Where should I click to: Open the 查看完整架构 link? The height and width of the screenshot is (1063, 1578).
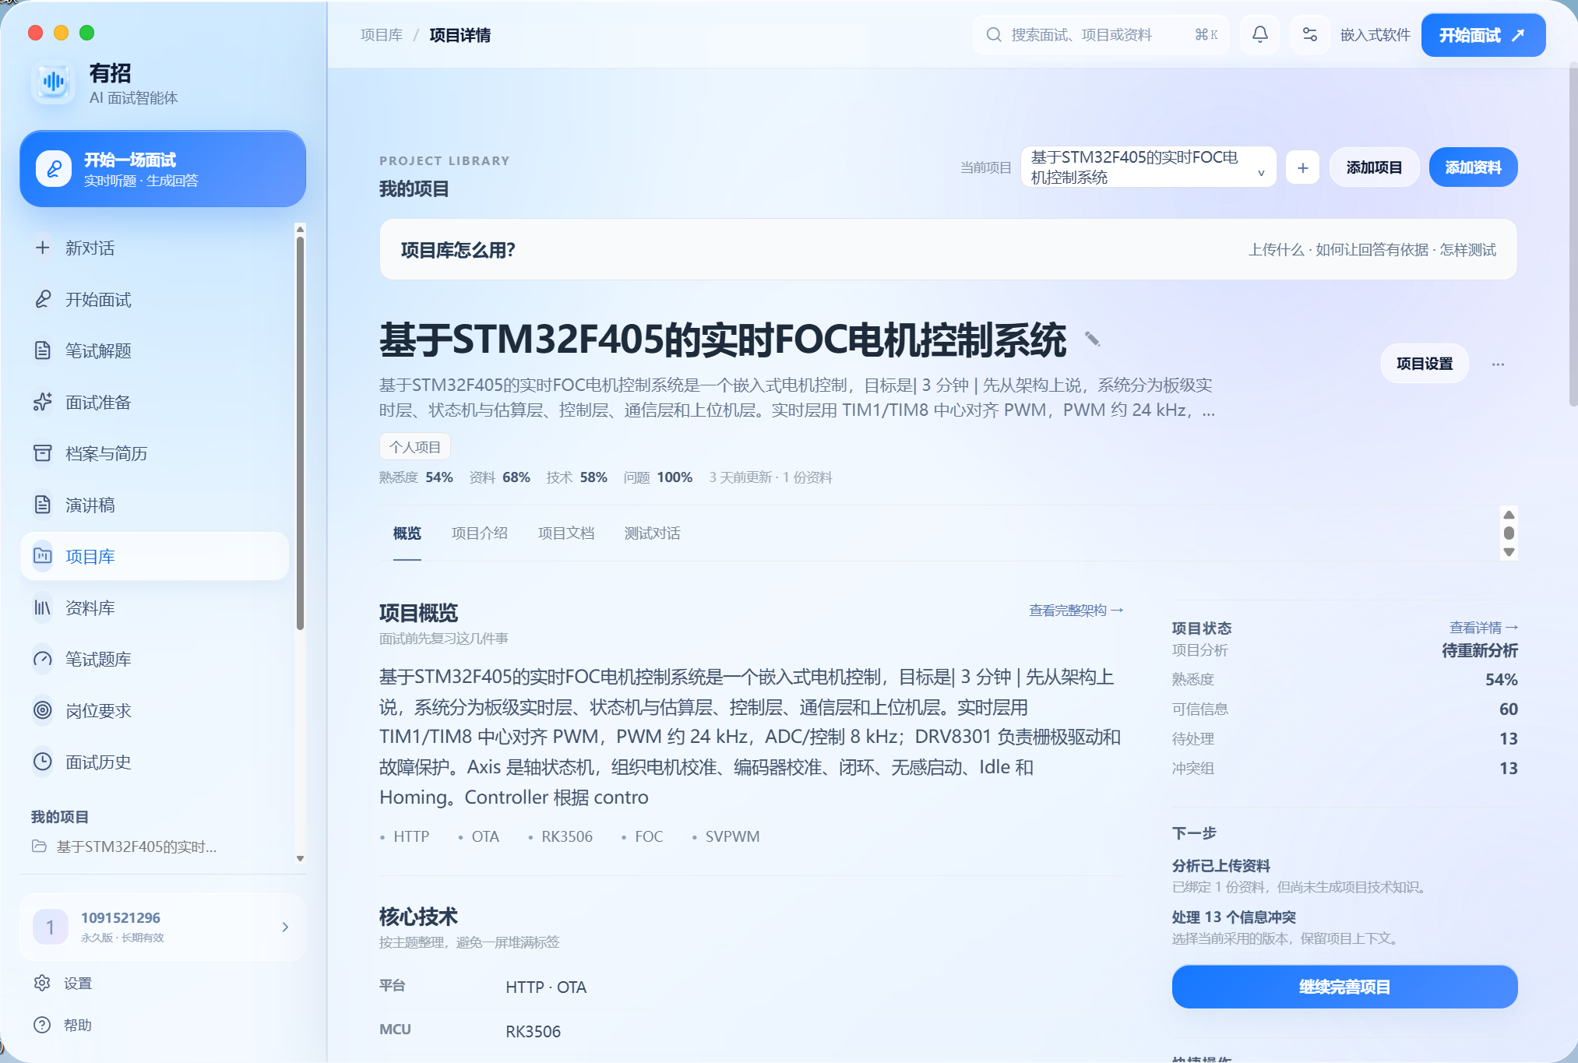[1076, 611]
